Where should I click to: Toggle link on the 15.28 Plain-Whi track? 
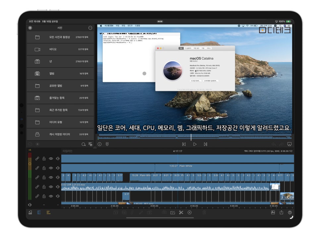coord(37,177)
